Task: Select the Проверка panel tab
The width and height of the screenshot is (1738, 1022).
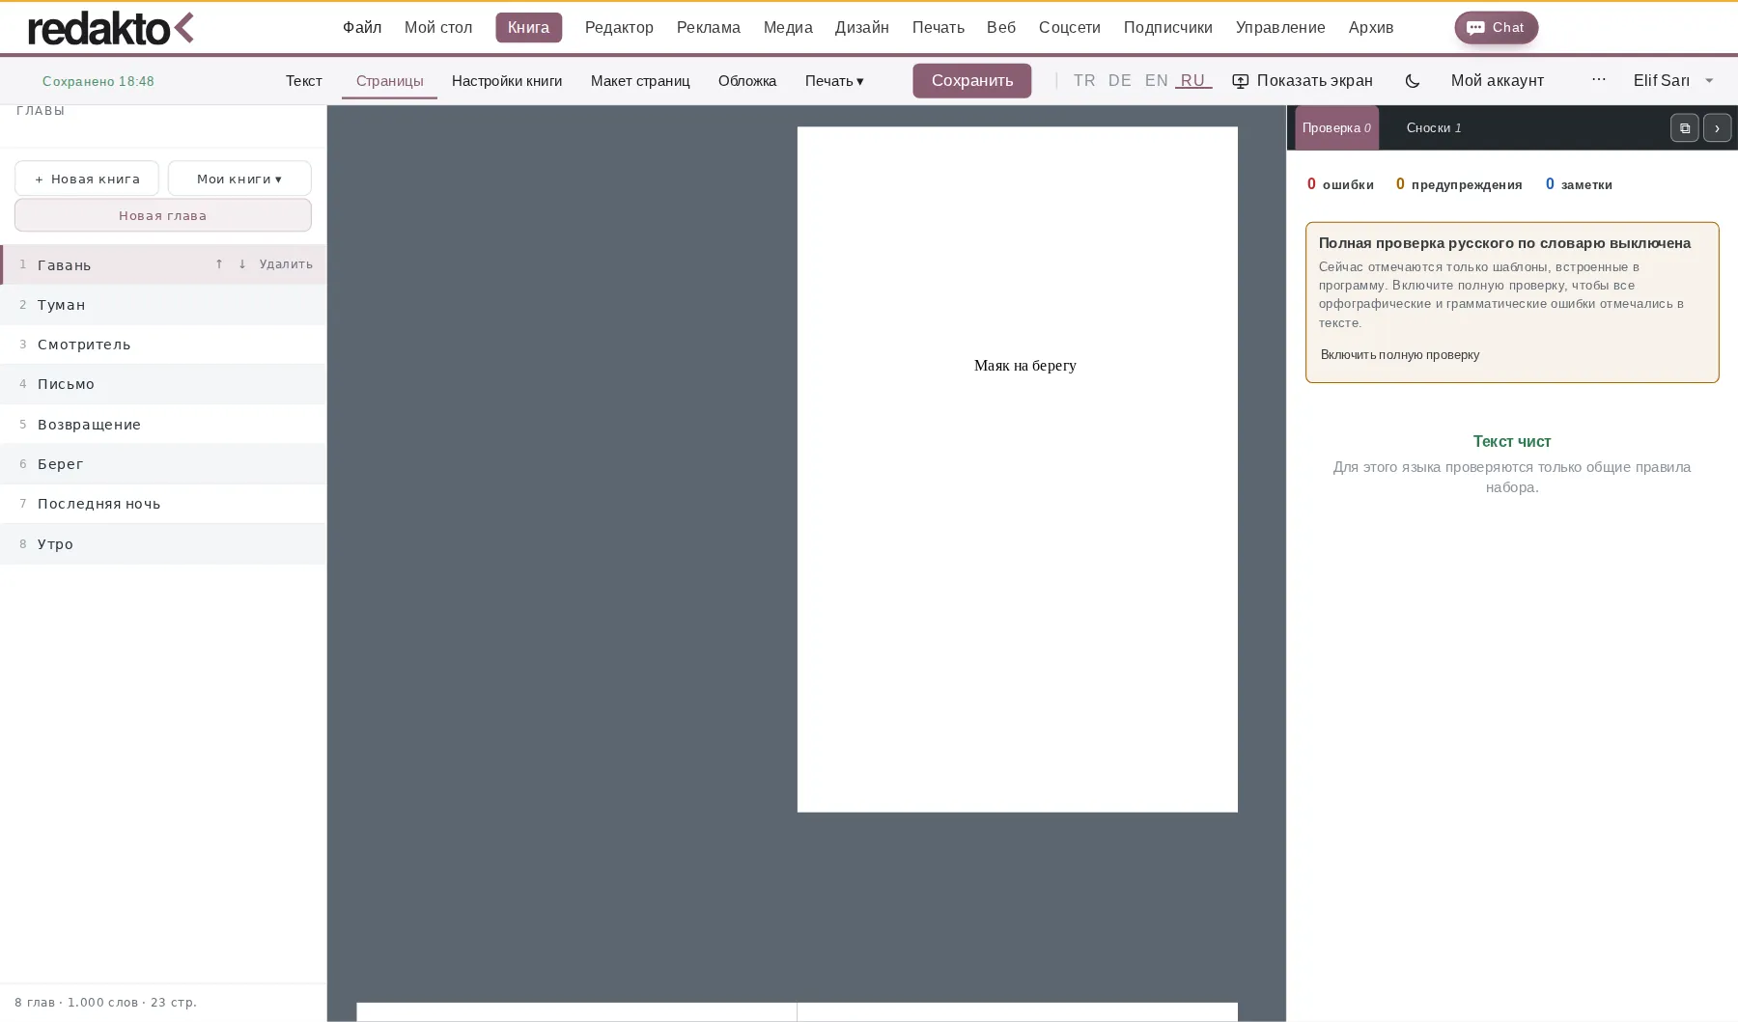Action: coord(1336,128)
